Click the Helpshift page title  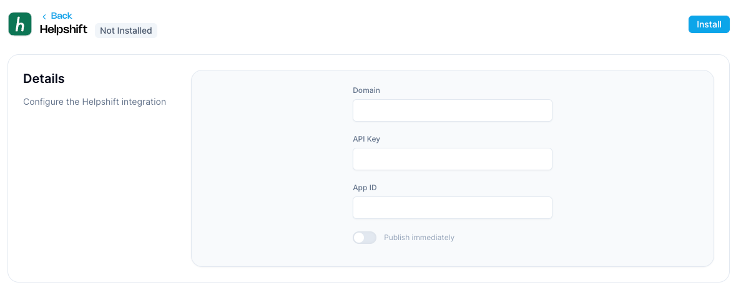[x=64, y=29]
